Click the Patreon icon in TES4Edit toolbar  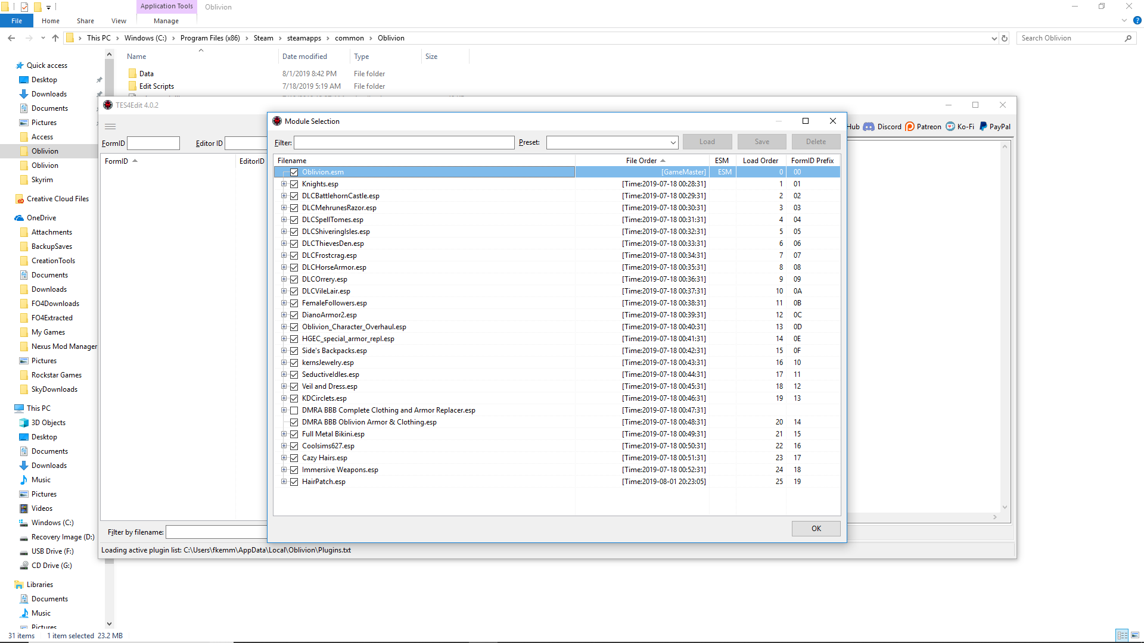pyautogui.click(x=909, y=127)
